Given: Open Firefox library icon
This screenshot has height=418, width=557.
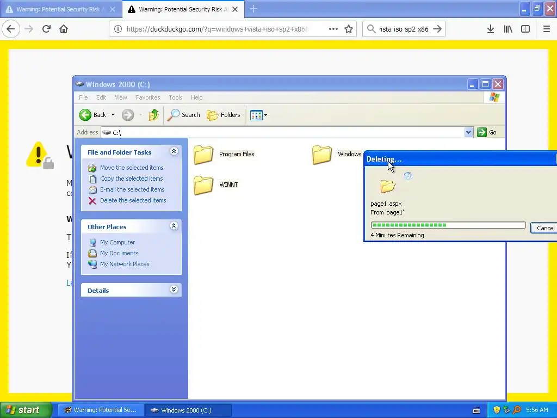Looking at the screenshot, I should tap(508, 29).
